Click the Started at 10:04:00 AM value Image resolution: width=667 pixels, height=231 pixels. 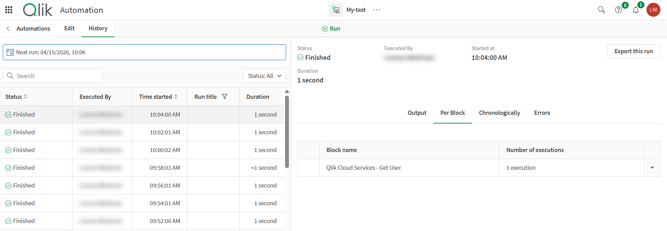tap(489, 58)
